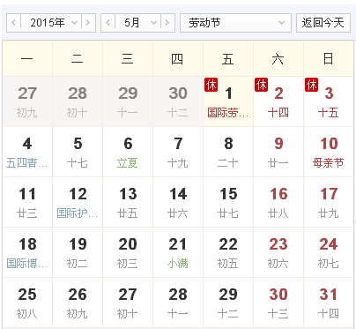This screenshot has height=329, width=356.
Task: Select May 27 初十 in last row
Action: [x=128, y=303]
